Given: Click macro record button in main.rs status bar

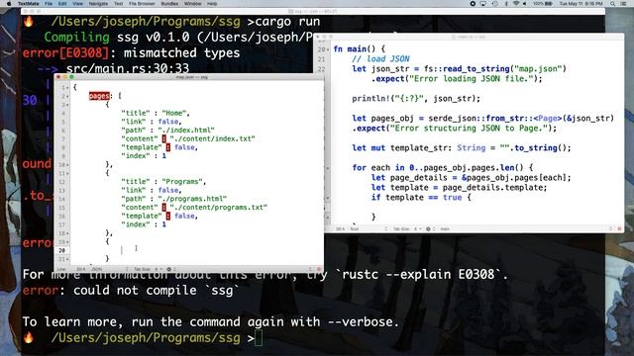Looking at the screenshot, I should point(619,228).
